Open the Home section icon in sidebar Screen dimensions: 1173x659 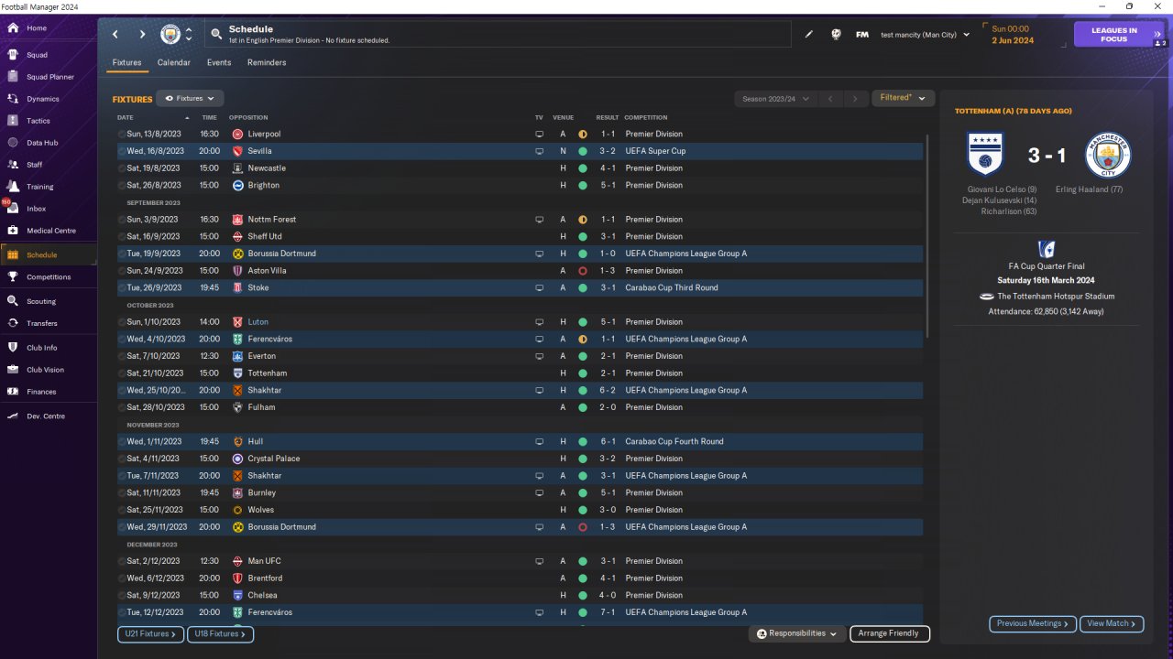(13, 28)
